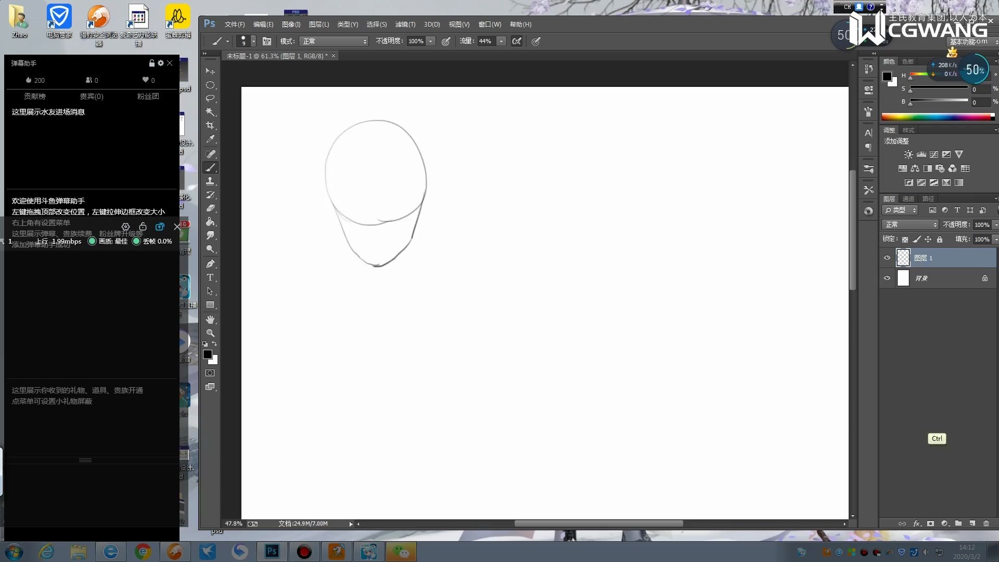This screenshot has height=562, width=999.
Task: Open 粉丝团 tab in 弹幕助手
Action: point(148,96)
